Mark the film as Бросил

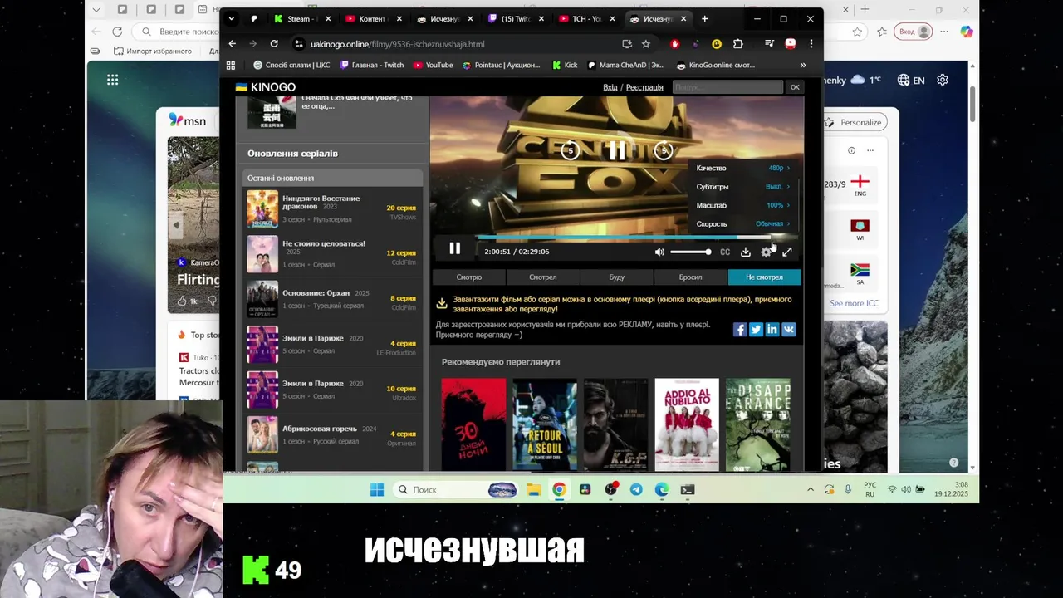690,277
